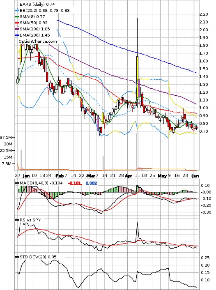Viewport: 216px width, 290px height.
Task: Select the SMA(100) 1.05 legend label
Action: tap(35, 29)
